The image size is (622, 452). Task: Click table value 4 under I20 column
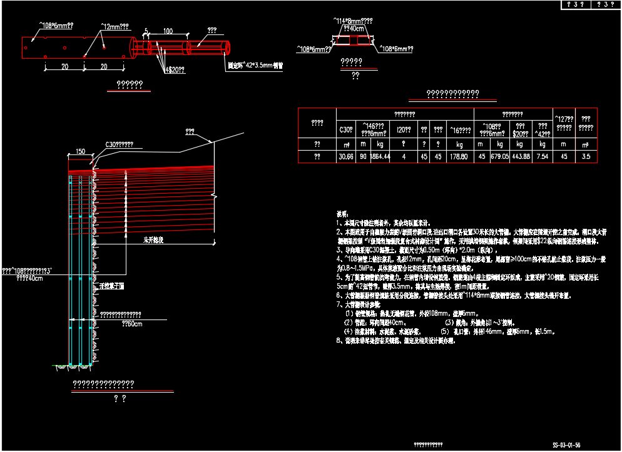404,157
